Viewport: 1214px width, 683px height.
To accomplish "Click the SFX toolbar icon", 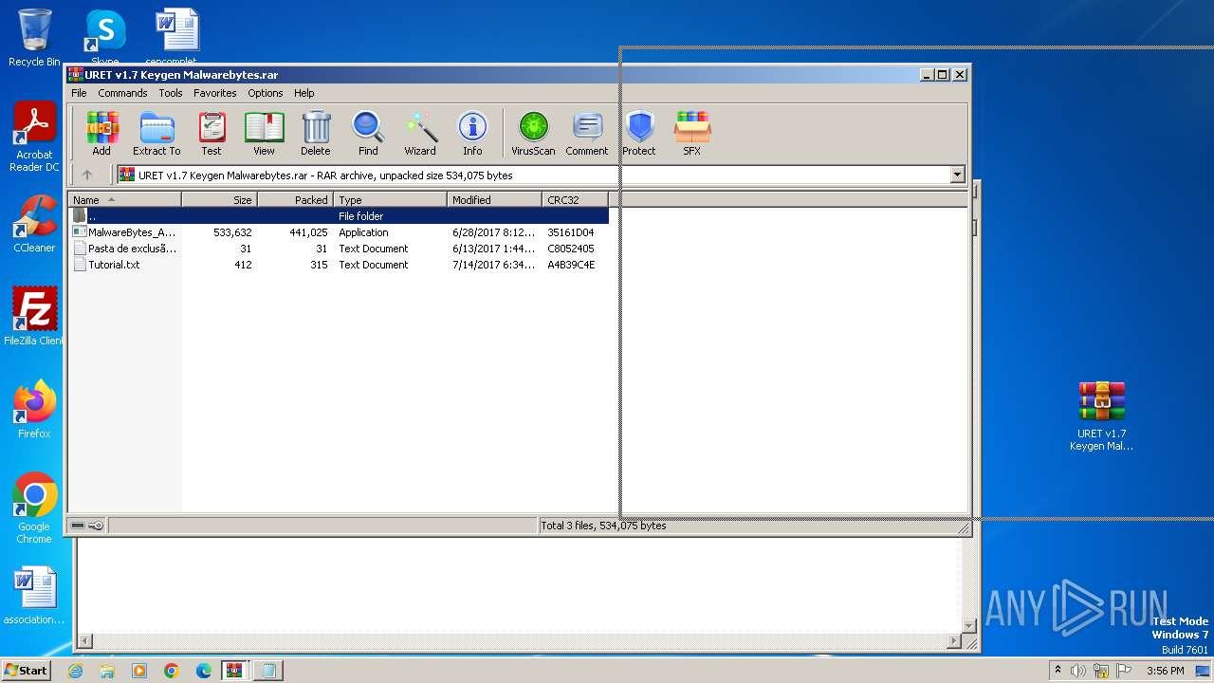I will (x=692, y=133).
